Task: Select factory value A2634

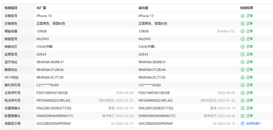Action: tap(41, 54)
